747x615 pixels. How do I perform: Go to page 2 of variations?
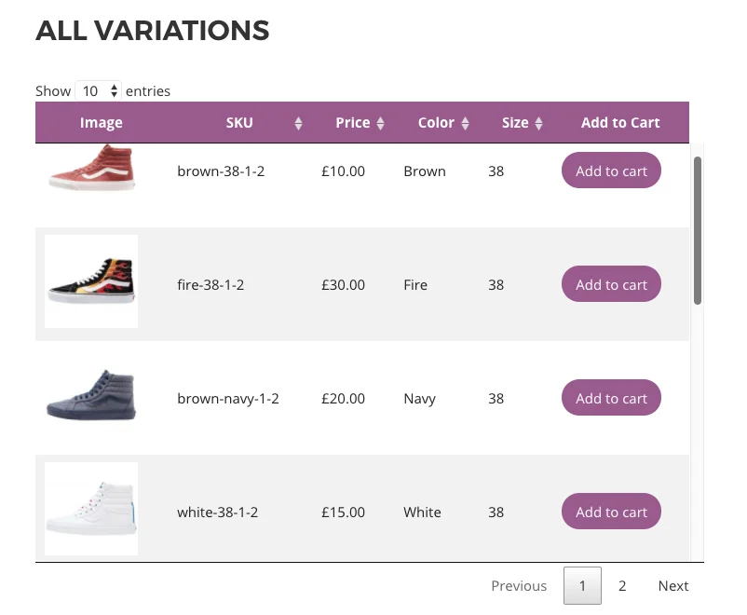pos(622,585)
